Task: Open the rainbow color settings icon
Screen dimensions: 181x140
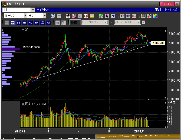Action: (x=155, y=16)
